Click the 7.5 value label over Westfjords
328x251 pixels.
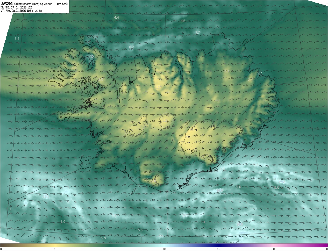coord(92,56)
